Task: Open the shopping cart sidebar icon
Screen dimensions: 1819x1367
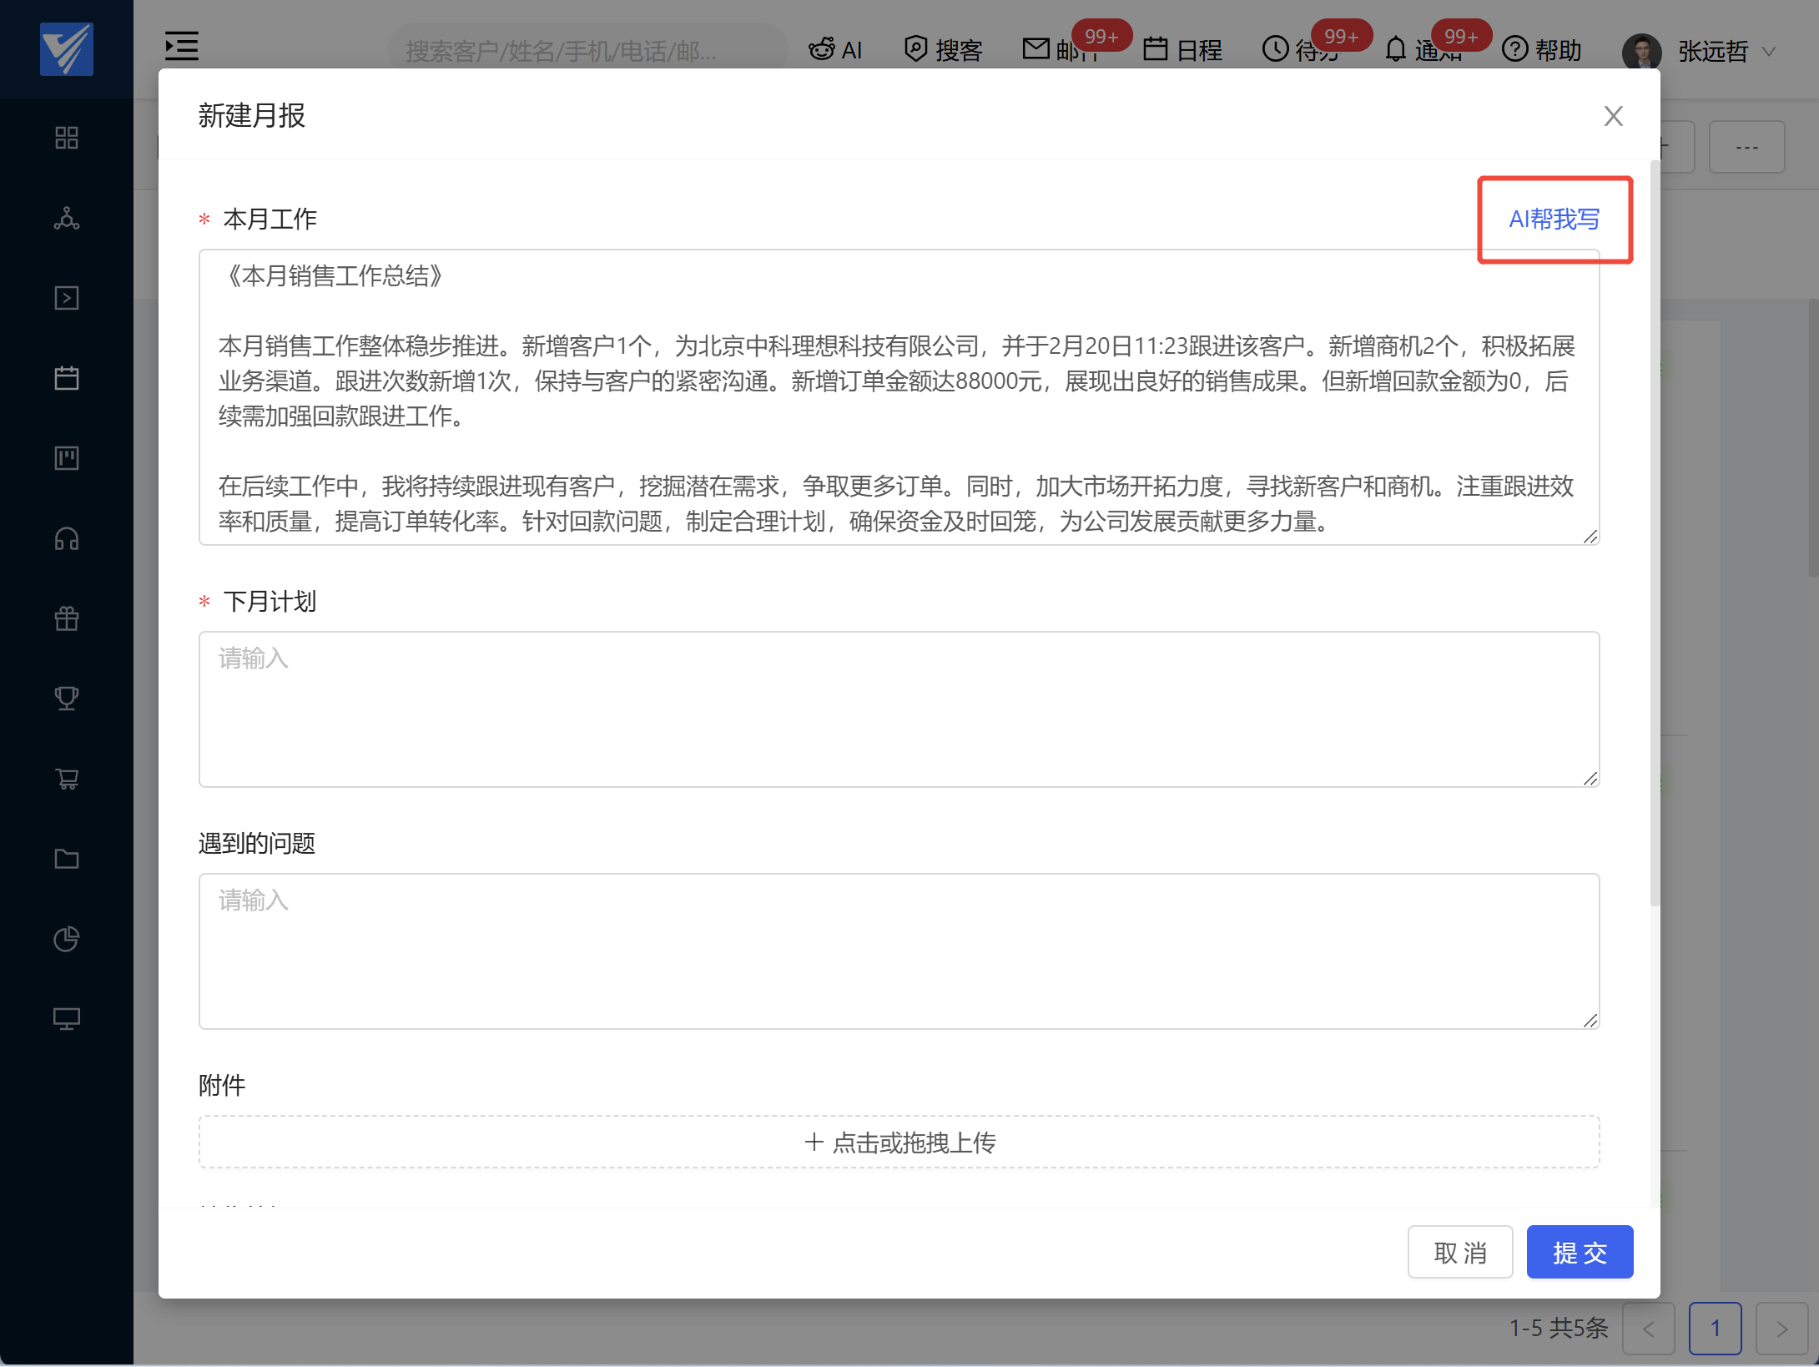Action: click(x=67, y=779)
